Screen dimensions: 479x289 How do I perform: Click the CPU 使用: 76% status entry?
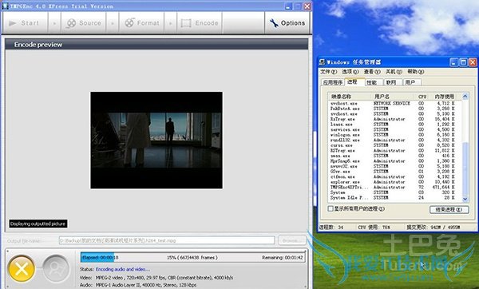[374, 228]
